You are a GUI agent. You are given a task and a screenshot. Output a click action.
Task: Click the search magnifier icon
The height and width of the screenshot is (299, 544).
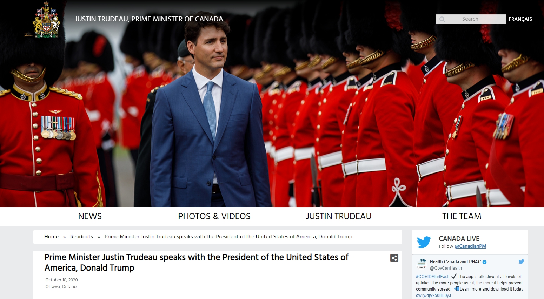pyautogui.click(x=442, y=19)
